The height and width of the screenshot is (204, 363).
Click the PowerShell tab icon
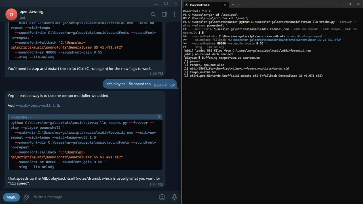coord(187,5)
